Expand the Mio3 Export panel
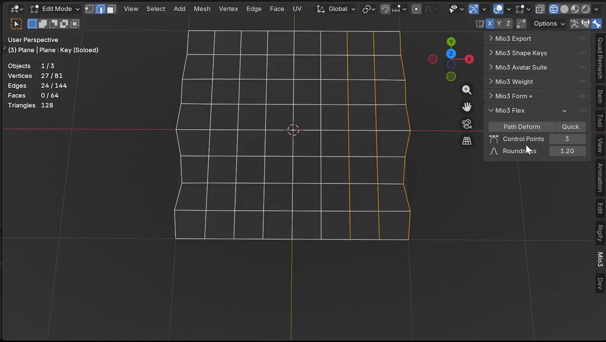 click(x=537, y=38)
